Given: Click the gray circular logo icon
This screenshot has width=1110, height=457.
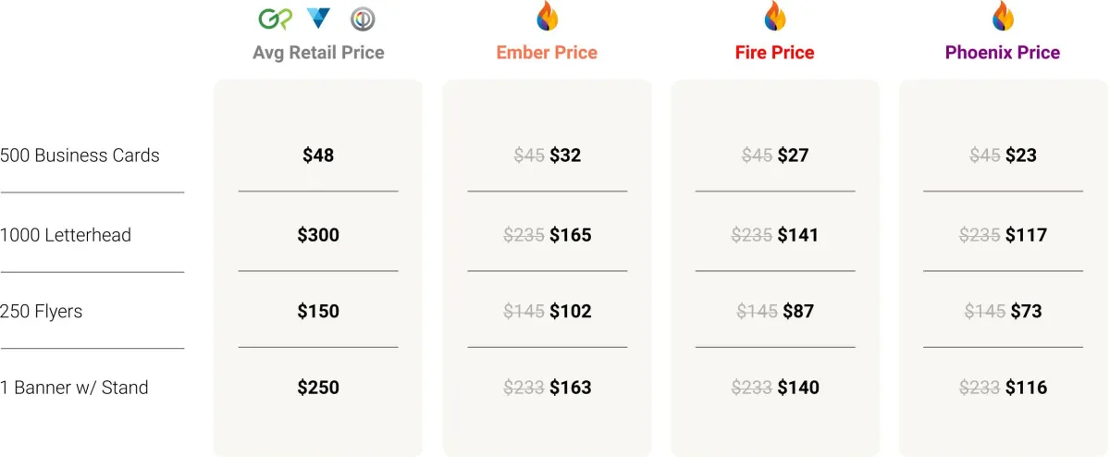Looking at the screenshot, I should click(x=363, y=19).
